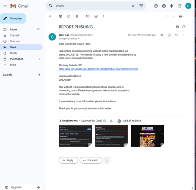Click the sender name Oke Gas
Image resolution: width=196 pixels, height=190 pixels.
click(64, 35)
